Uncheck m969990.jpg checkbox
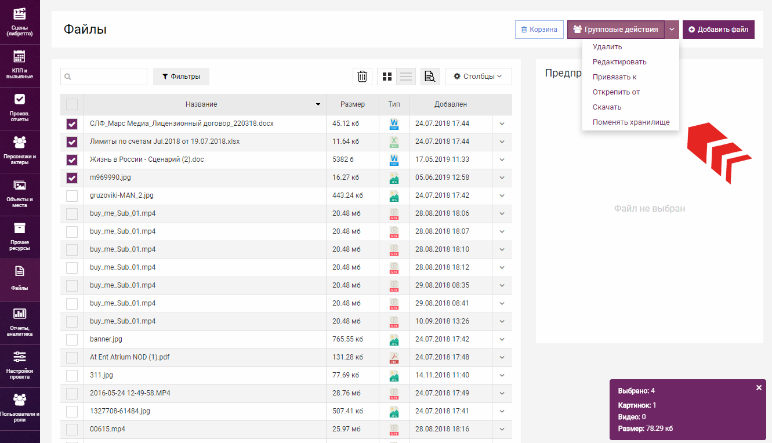The width and height of the screenshot is (772, 443). 72,177
